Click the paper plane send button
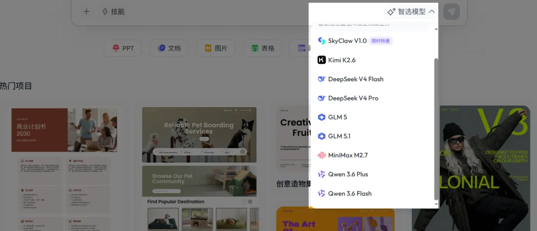The image size is (537, 231). (451, 12)
